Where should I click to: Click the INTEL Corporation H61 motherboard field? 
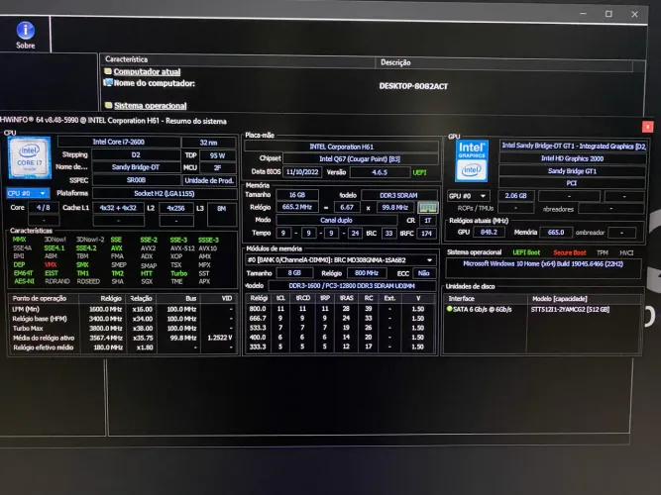[341, 147]
